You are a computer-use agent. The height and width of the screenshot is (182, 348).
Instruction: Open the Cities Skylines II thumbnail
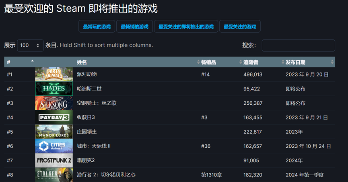[54, 146]
